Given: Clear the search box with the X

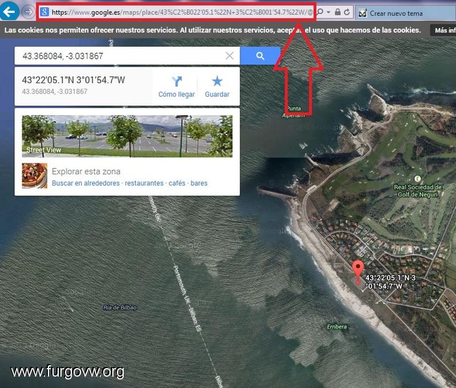Looking at the screenshot, I should point(230,55).
